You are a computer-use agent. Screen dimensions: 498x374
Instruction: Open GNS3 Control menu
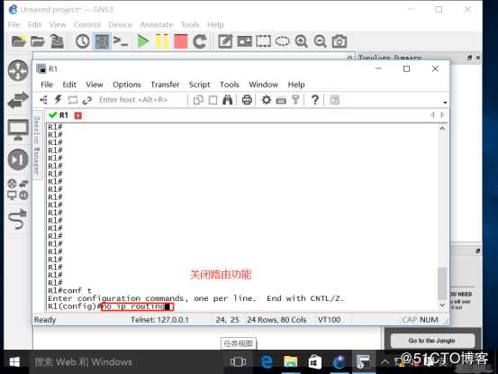tap(87, 24)
